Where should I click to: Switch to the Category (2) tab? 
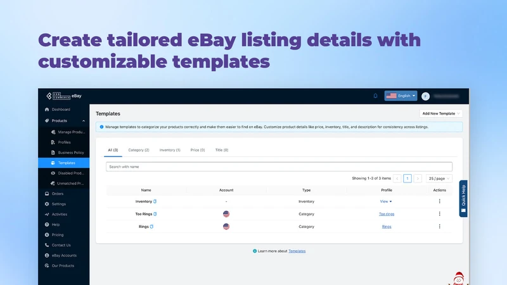click(x=139, y=150)
